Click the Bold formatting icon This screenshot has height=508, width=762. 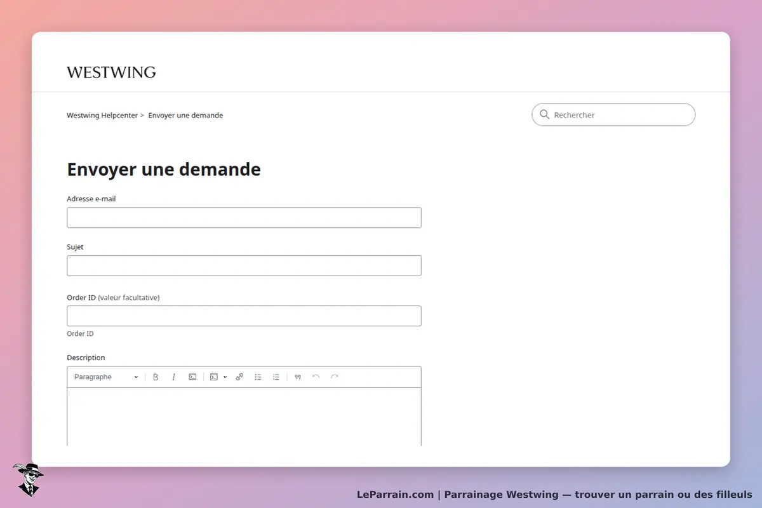[x=156, y=377]
